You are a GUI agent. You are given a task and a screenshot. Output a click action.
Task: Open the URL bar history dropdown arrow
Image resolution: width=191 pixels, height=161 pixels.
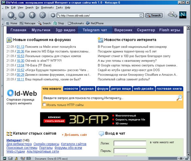point(141,15)
